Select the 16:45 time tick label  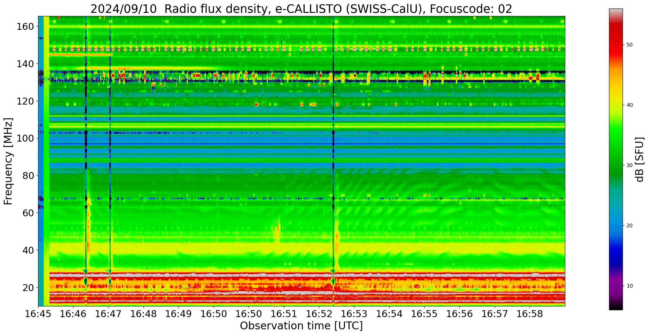[x=38, y=314]
